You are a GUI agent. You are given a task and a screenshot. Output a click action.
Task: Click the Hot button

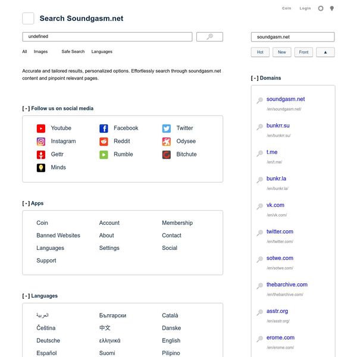tap(260, 52)
